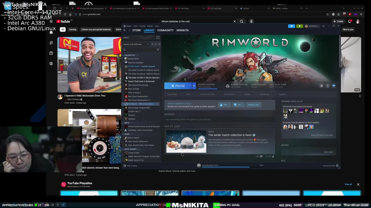Open YouTube Home sidebar icon
The height and width of the screenshot is (208, 371).
[x=51, y=32]
